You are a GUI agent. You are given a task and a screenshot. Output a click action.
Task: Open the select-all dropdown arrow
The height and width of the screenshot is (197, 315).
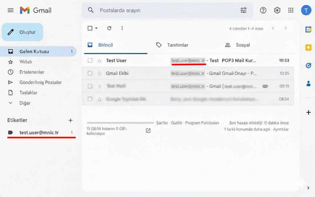click(x=96, y=28)
